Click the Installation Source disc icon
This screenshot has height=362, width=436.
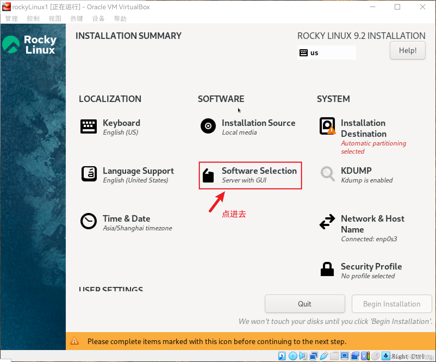point(208,126)
